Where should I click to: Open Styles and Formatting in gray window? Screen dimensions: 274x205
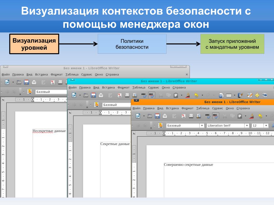[29, 91]
